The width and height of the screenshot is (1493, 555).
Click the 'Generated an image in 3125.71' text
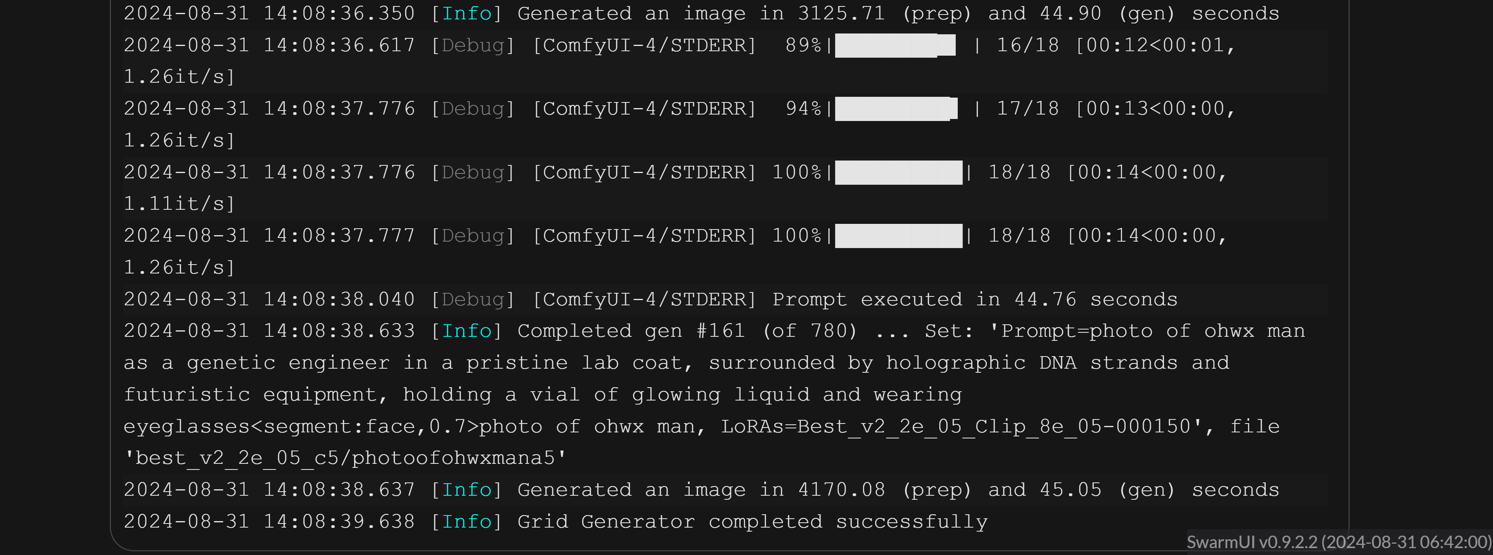pyautogui.click(x=701, y=14)
